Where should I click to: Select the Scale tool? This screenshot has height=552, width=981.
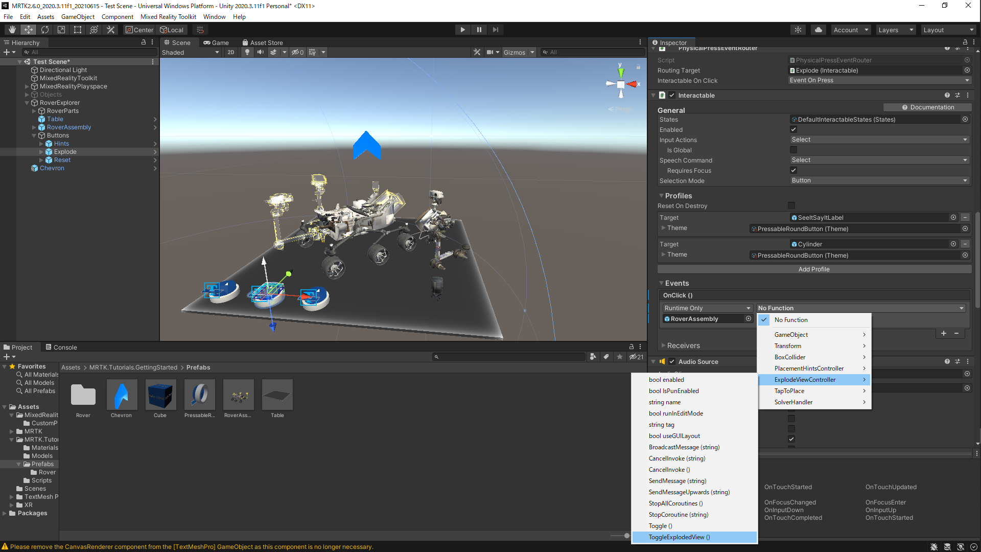click(x=61, y=30)
